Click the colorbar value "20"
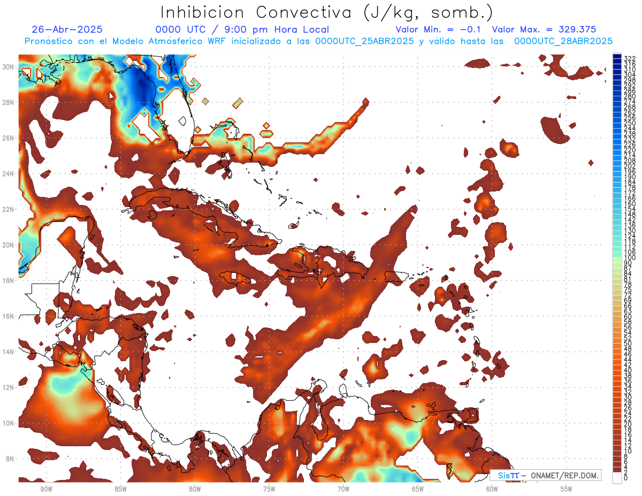Screen dimensions: 642x496 (x=628, y=424)
